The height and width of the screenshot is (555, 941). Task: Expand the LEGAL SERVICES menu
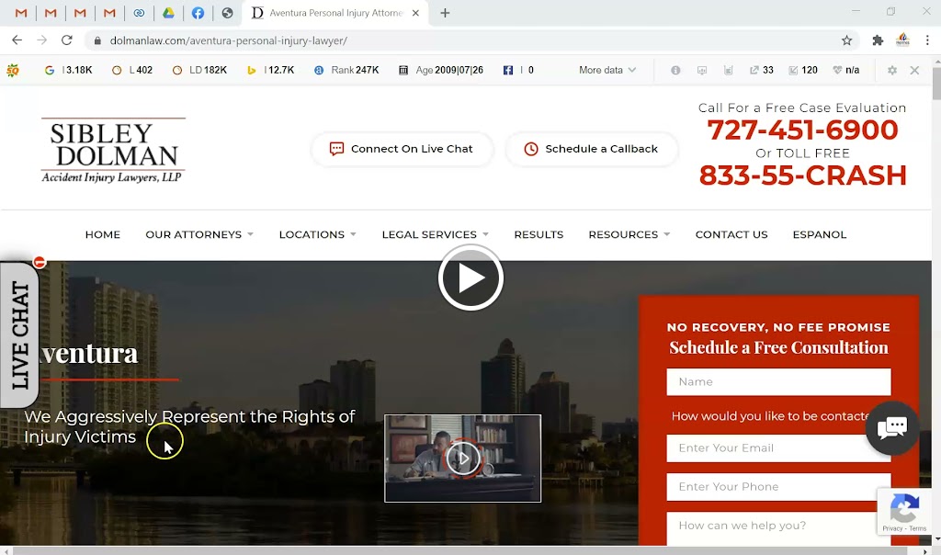[x=435, y=234]
